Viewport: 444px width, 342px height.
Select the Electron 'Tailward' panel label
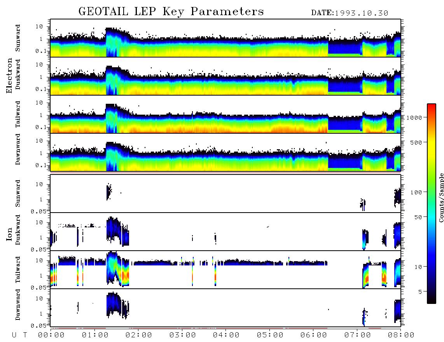(18, 114)
